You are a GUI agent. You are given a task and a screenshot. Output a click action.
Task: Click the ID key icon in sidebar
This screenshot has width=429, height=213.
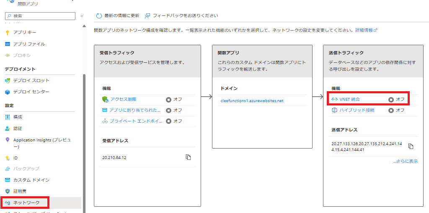[x=8, y=158]
